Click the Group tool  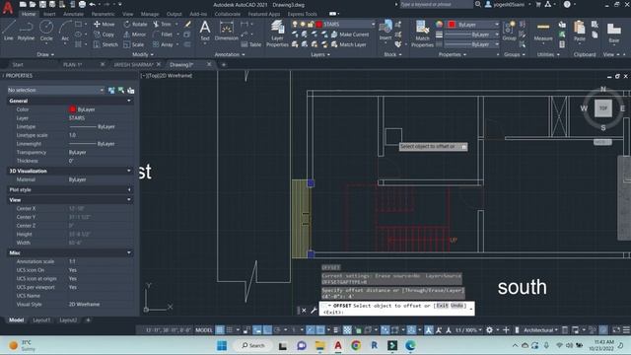[x=509, y=31]
